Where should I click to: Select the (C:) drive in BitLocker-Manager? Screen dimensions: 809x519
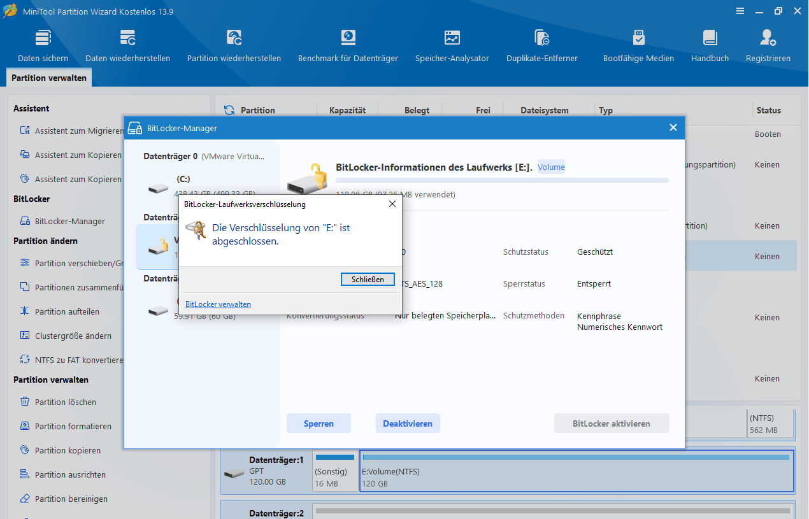(208, 185)
